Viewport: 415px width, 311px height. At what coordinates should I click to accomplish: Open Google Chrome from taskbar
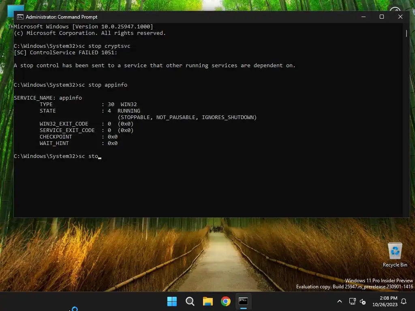pos(225,301)
